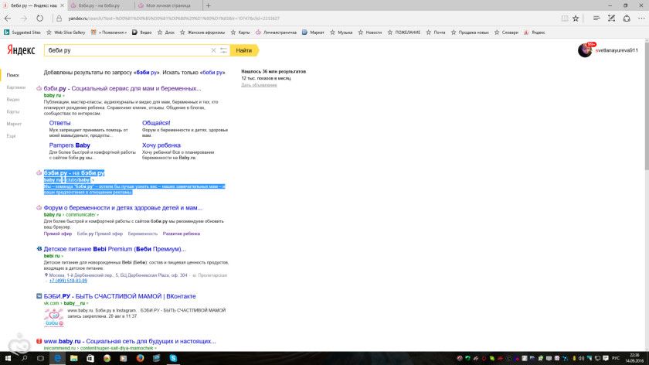This screenshot has height=365, width=649.
Task: Open Task View on taskbar
Action: pos(40,358)
